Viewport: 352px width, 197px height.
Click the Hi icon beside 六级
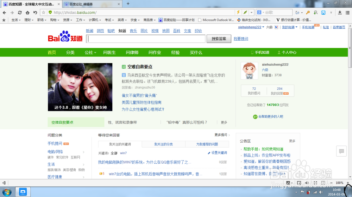tap(276, 27)
